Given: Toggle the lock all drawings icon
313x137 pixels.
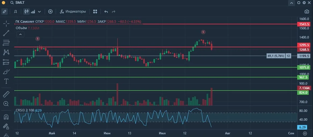Looking at the screenshot, I should click(x=6, y=127).
